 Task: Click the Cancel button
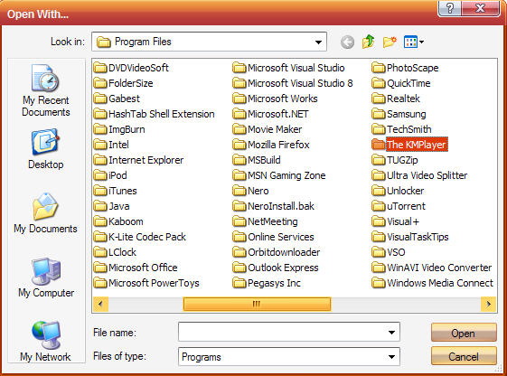(x=464, y=357)
